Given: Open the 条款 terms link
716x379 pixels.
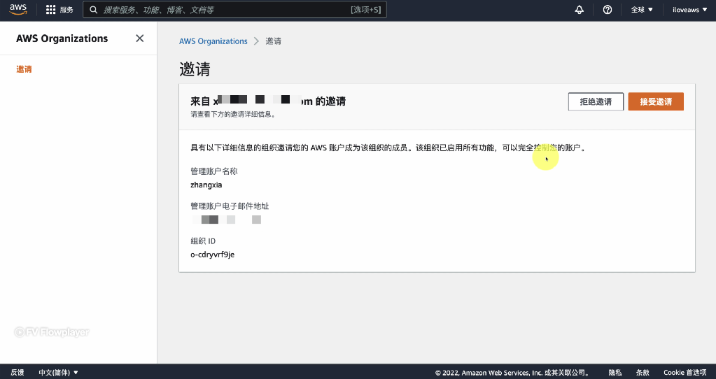Looking at the screenshot, I should tap(643, 373).
